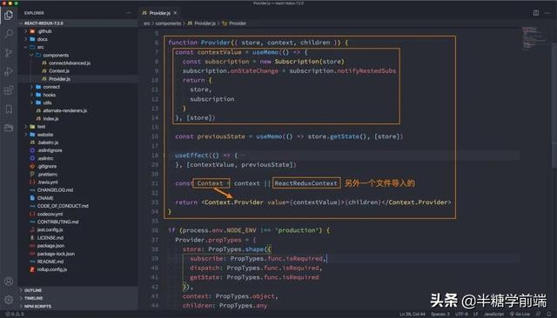Click the notifications bell in status bar
Viewport: 557px width, 318px height.
point(549,315)
